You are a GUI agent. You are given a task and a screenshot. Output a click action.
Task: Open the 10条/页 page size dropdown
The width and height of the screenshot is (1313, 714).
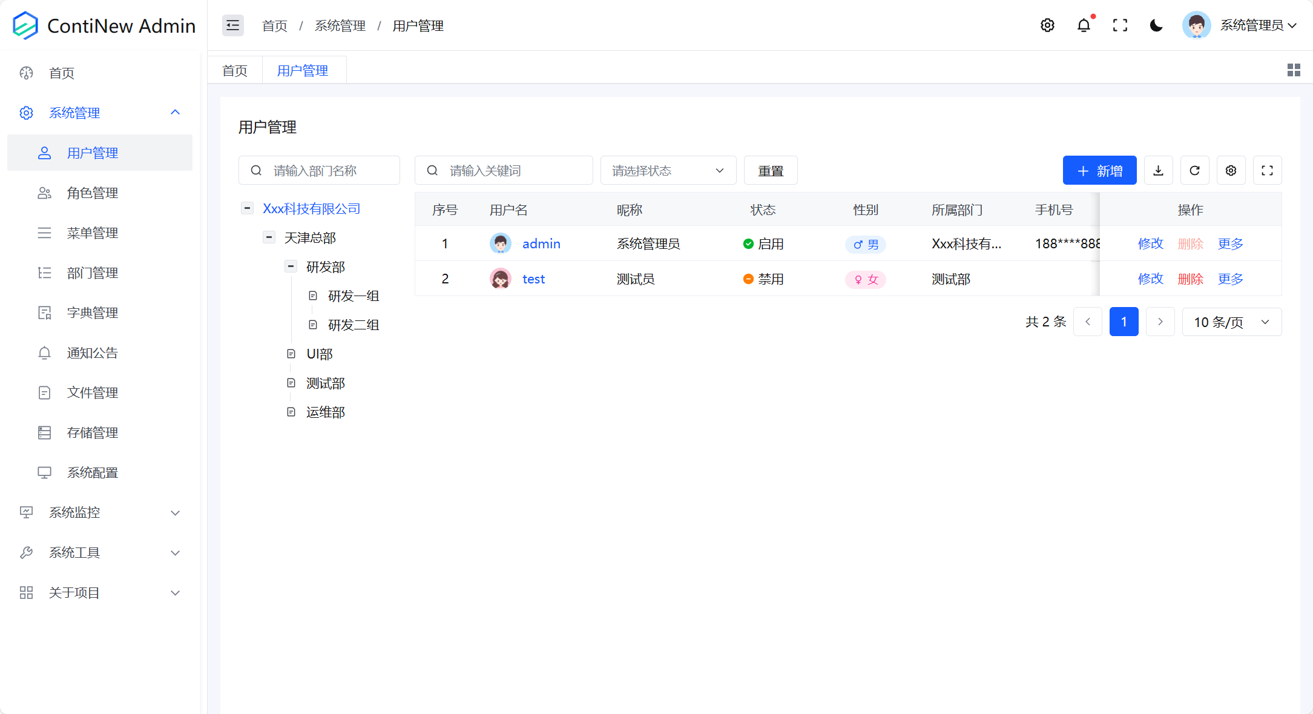[x=1232, y=322]
